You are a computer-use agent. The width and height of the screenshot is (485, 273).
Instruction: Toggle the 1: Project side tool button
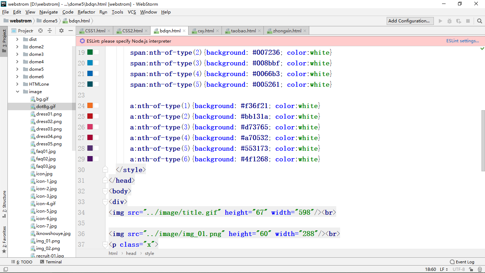tap(4, 41)
